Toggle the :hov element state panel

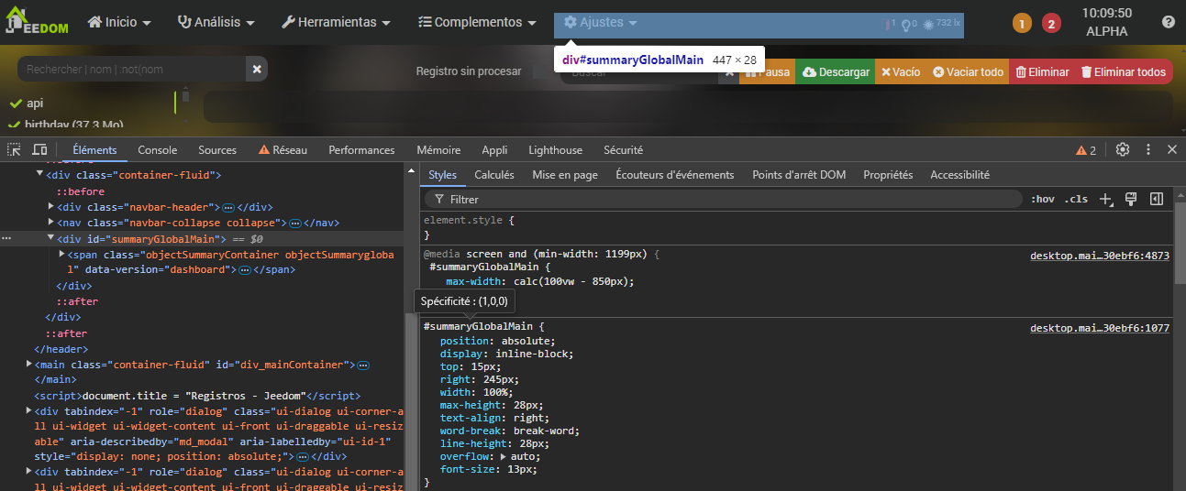pyautogui.click(x=1042, y=199)
